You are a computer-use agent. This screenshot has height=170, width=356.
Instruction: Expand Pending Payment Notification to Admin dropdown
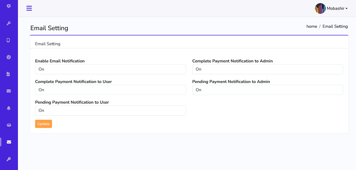[x=267, y=90]
